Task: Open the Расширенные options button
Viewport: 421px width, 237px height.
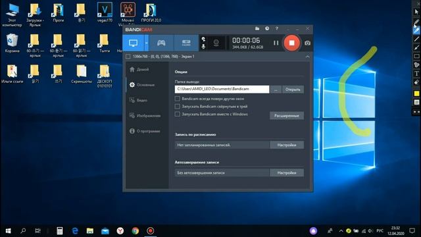Action: coord(287,116)
